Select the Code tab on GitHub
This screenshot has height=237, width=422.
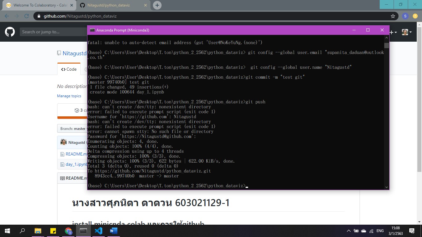69,69
